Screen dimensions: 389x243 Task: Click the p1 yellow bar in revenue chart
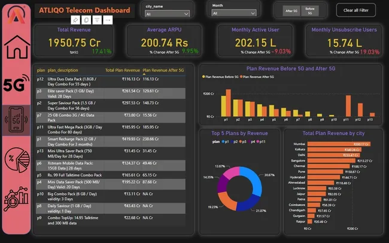224,106
